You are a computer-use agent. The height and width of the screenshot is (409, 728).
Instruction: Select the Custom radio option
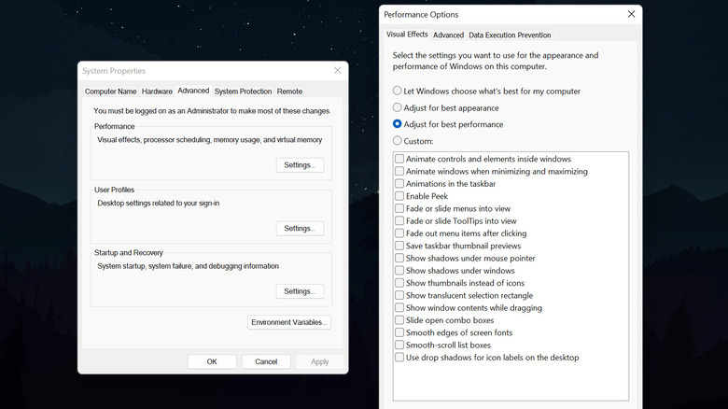(x=398, y=141)
